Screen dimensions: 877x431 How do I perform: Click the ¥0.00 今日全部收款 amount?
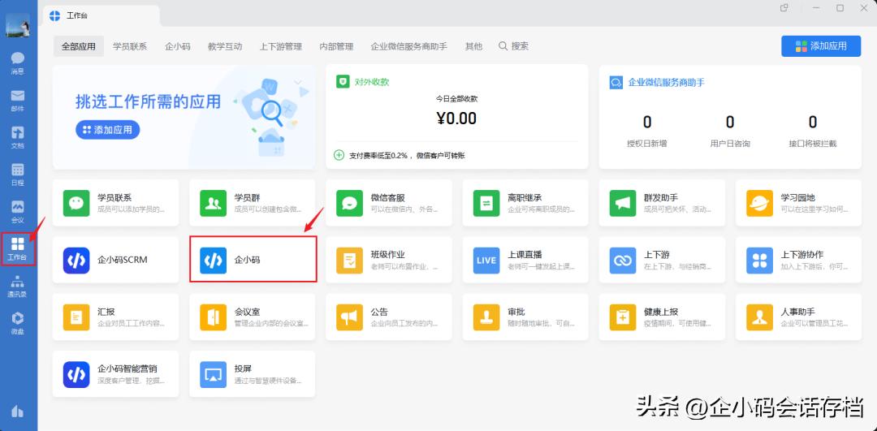click(456, 118)
